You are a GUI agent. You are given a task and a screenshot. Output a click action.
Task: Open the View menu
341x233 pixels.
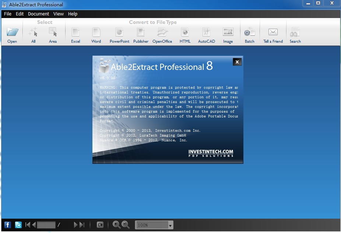tap(59, 14)
